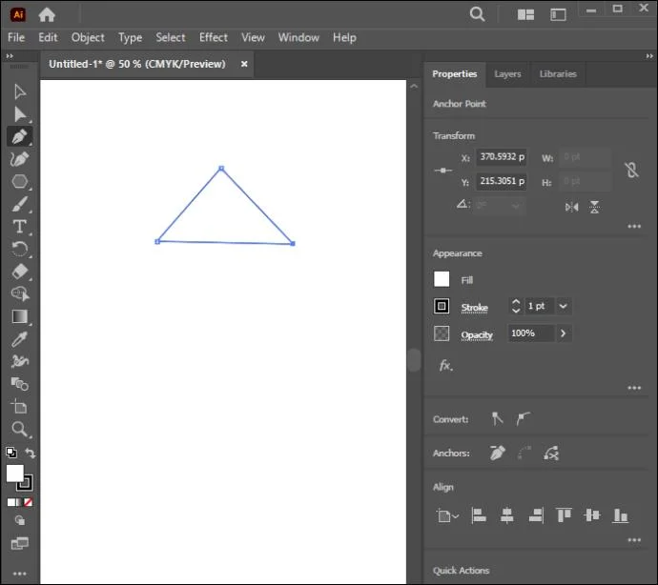
Task: Click the X coordinate field
Action: click(501, 157)
